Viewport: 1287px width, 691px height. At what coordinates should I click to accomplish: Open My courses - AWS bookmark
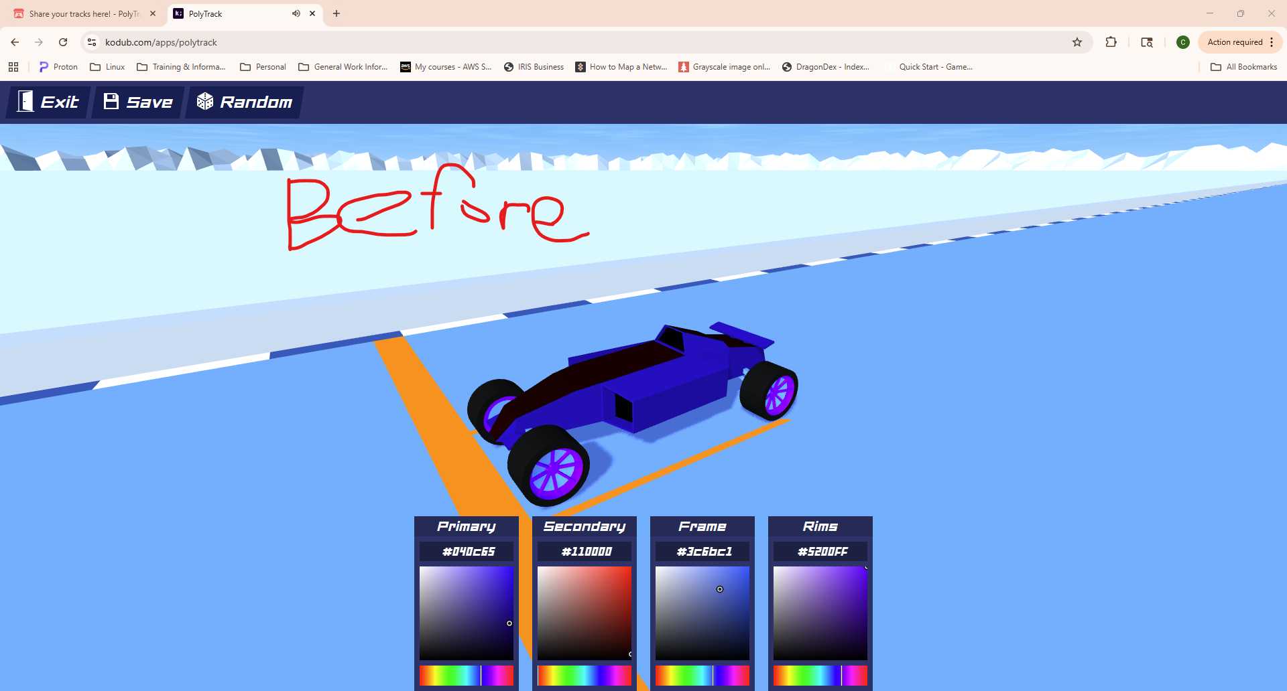(x=446, y=67)
